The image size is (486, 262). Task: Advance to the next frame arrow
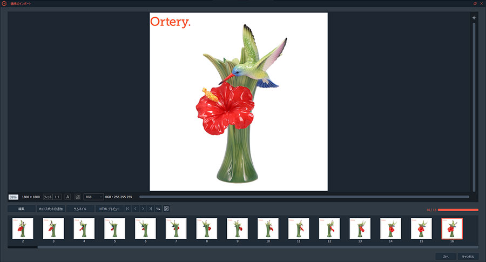(x=143, y=209)
